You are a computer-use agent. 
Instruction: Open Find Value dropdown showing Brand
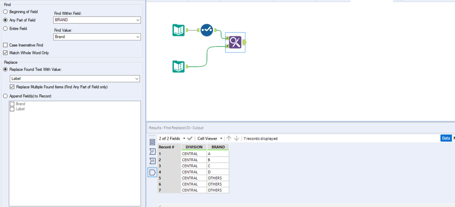pyautogui.click(x=97, y=37)
